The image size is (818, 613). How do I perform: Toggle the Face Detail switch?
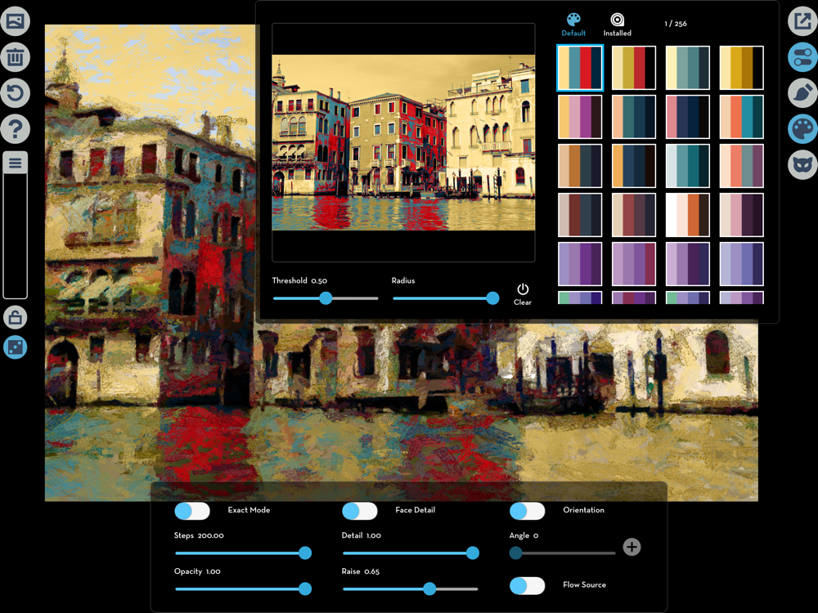[x=359, y=511]
